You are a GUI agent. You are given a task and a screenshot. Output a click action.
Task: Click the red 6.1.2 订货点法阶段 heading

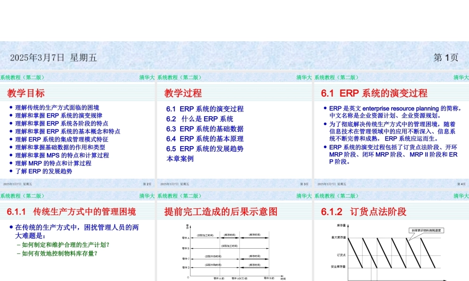(364, 212)
